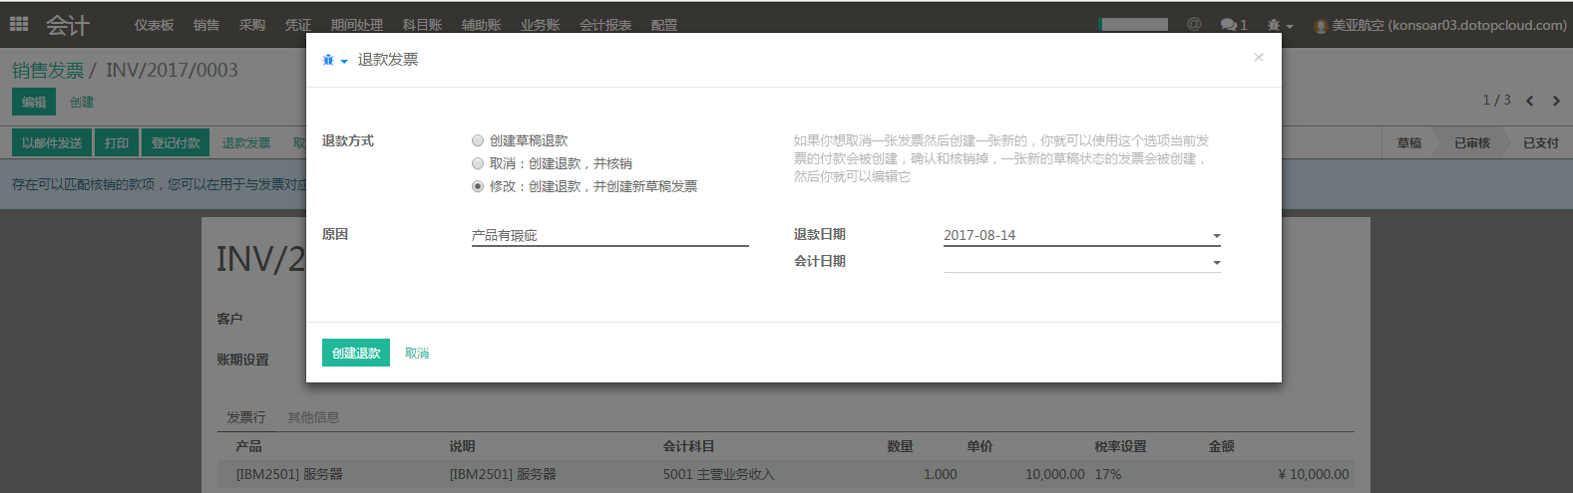This screenshot has height=493, width=1573.
Task: Open the 期间处理 menu
Action: (357, 25)
